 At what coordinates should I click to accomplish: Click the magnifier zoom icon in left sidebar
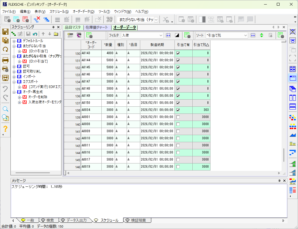pos(5,109)
